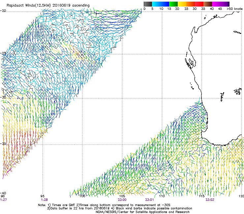The image size is (244, 214).
Task: Click the 'NOAA/NESDIS/Center for Satellite Applications and Research' credit
Action: [142, 212]
